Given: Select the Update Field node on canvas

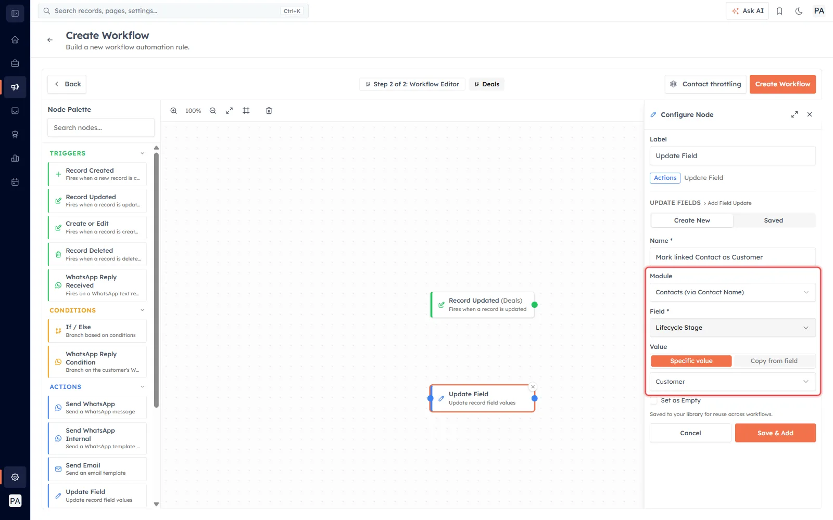Looking at the screenshot, I should tap(483, 398).
